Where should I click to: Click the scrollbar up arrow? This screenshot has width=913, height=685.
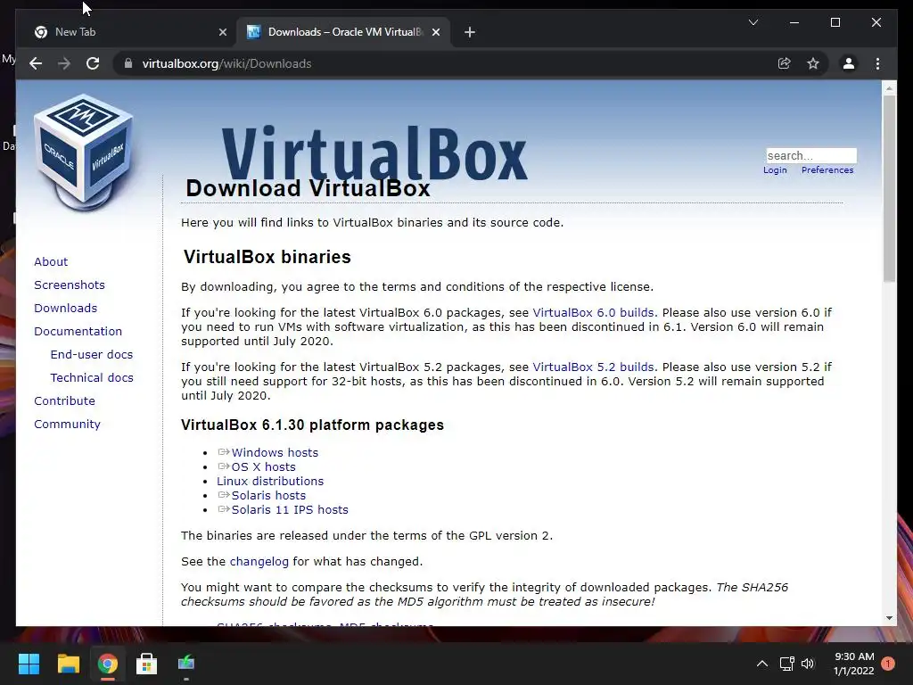point(889,88)
